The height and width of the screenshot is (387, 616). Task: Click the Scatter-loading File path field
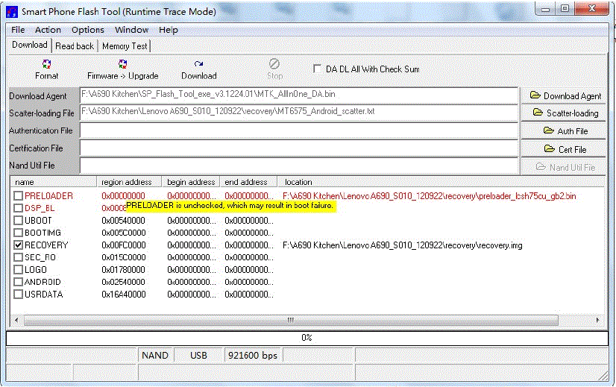click(x=299, y=113)
